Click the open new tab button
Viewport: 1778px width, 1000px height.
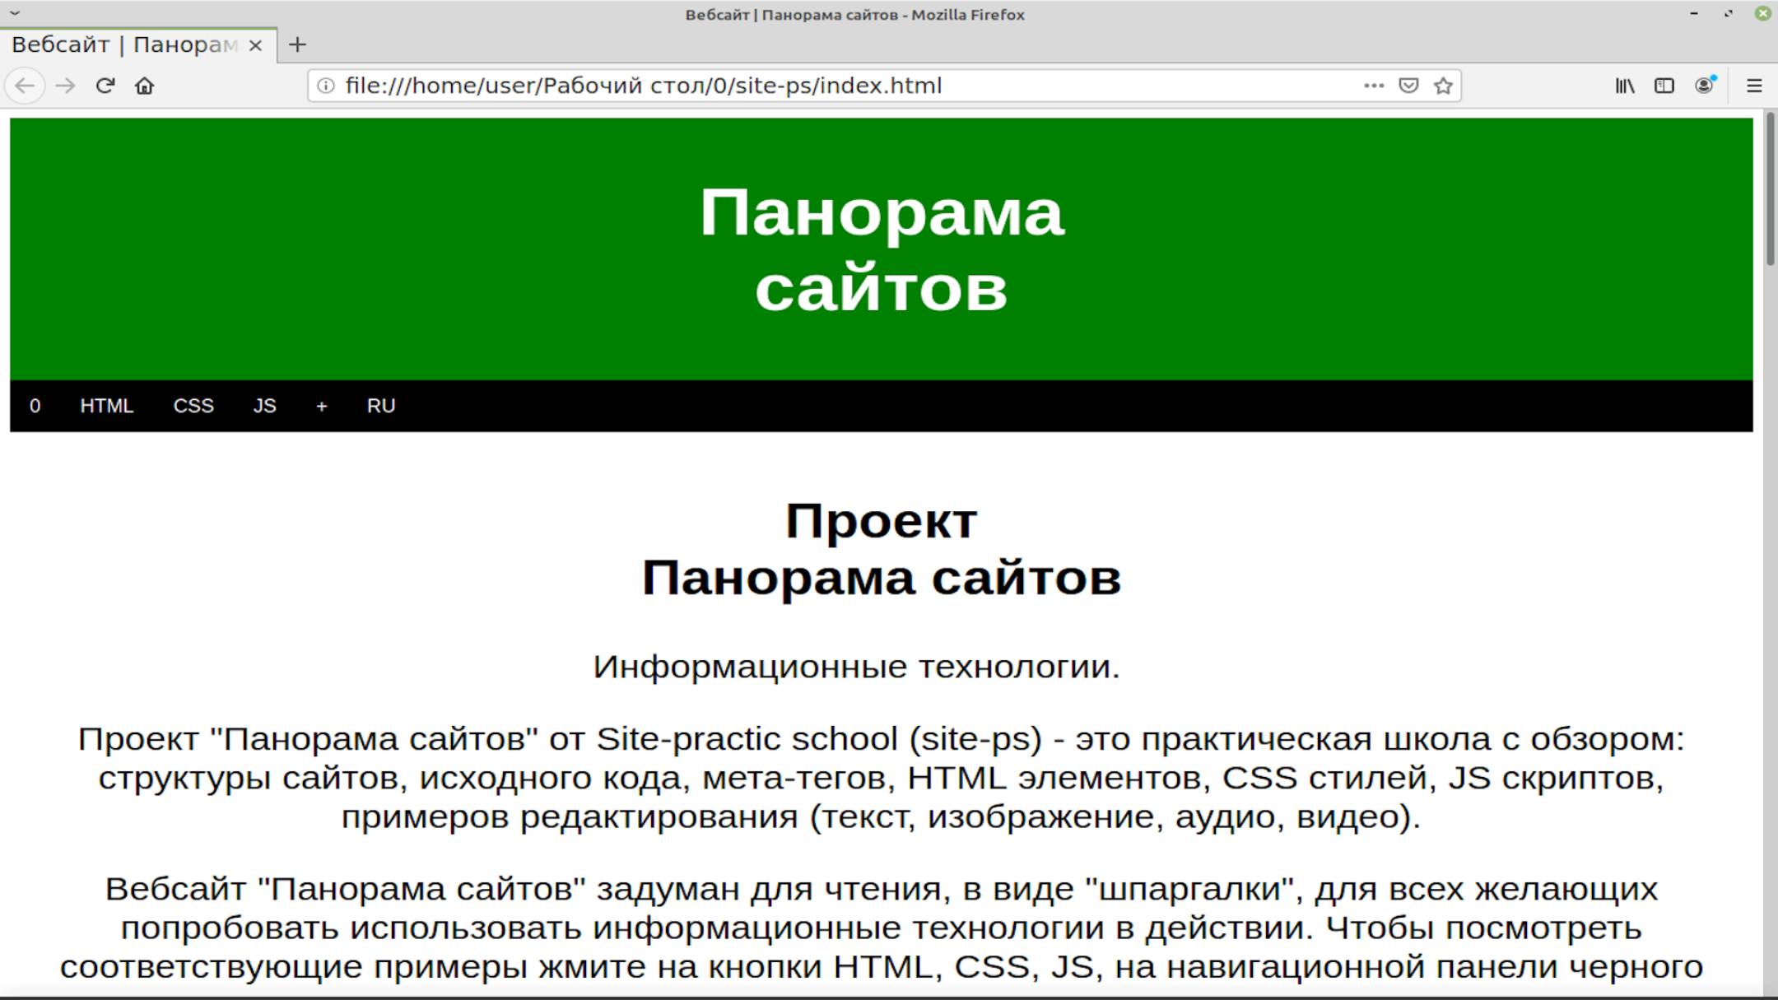(x=296, y=44)
